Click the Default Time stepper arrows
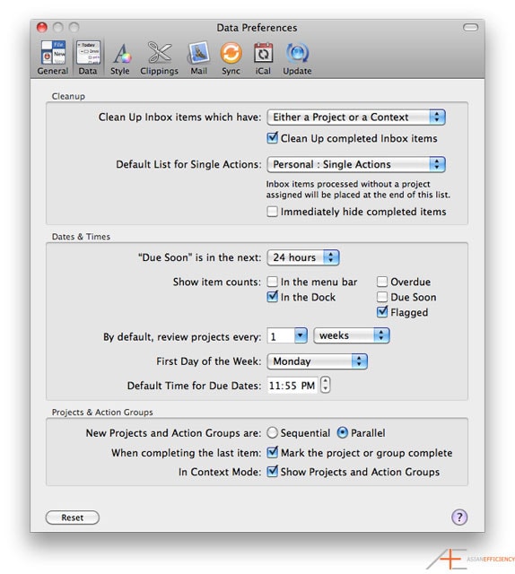The width and height of the screenshot is (515, 574). click(326, 385)
